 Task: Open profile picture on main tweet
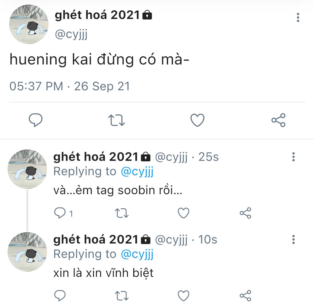coord(29,24)
